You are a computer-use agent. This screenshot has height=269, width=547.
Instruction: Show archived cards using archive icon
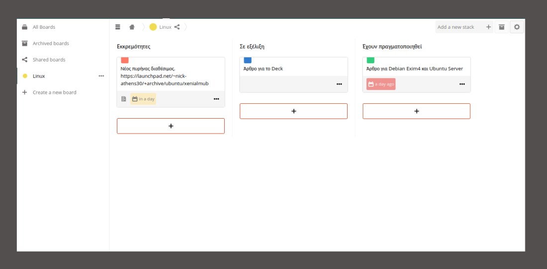click(x=502, y=27)
